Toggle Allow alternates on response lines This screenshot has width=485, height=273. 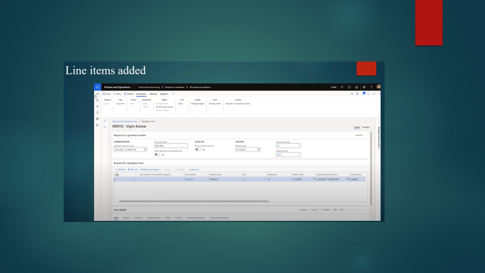click(x=157, y=155)
